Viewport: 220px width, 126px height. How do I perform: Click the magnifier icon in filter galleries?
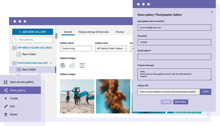tap(16, 39)
